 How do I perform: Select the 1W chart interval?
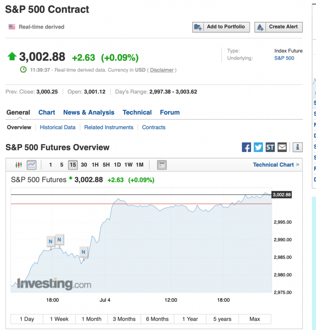click(x=129, y=165)
